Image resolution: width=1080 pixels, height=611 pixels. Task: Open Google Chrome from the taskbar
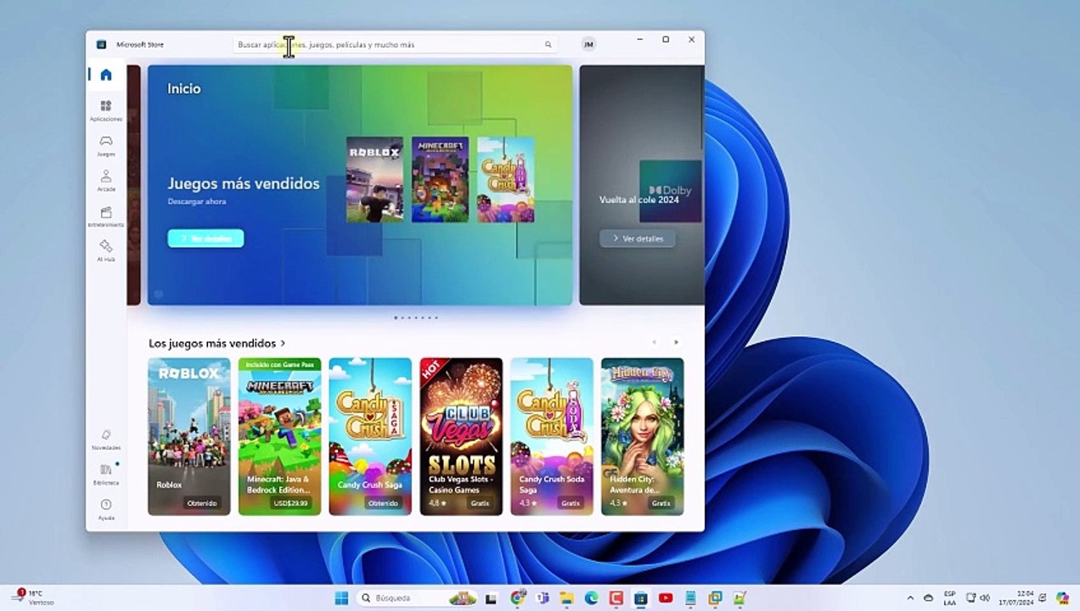(518, 597)
